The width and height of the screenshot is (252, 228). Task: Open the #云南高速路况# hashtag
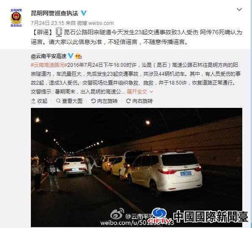click(49, 65)
